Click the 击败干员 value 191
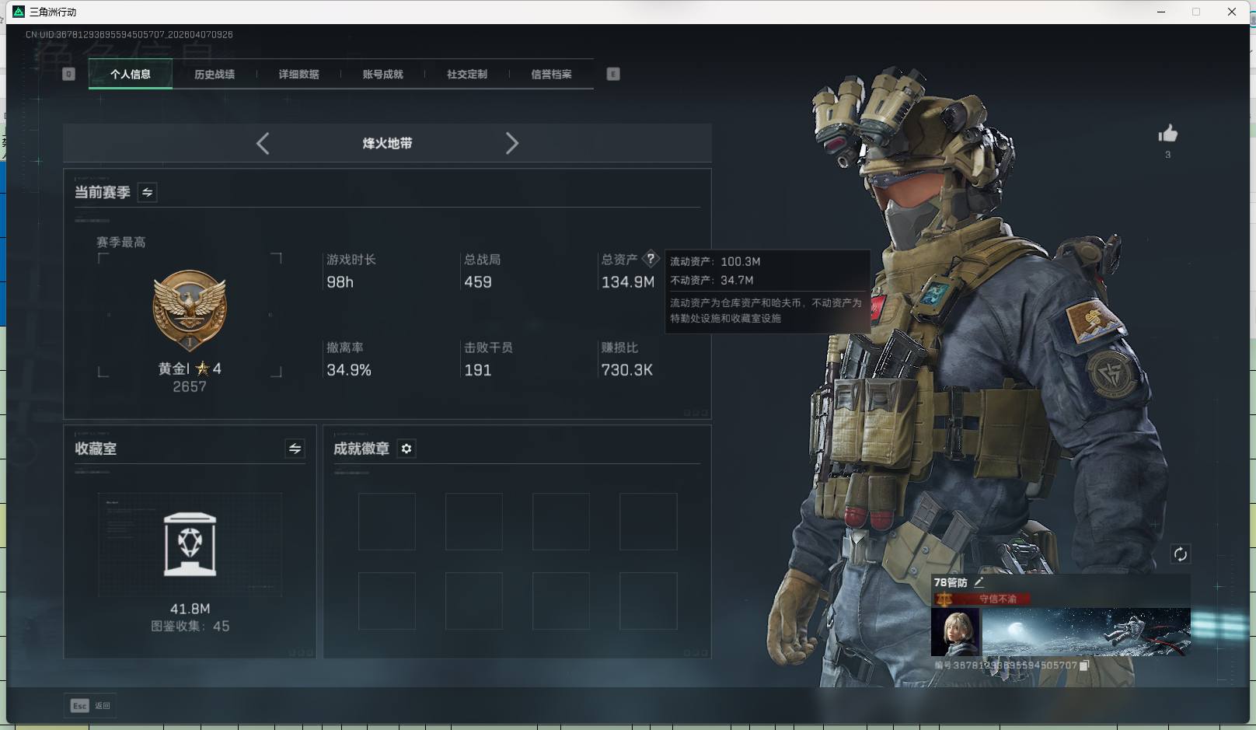The image size is (1256, 730). click(x=478, y=370)
